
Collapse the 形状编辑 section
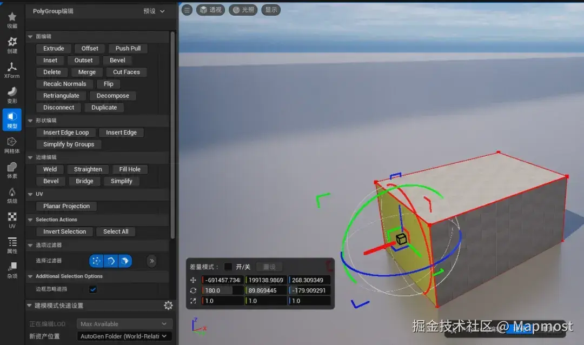[x=30, y=121]
